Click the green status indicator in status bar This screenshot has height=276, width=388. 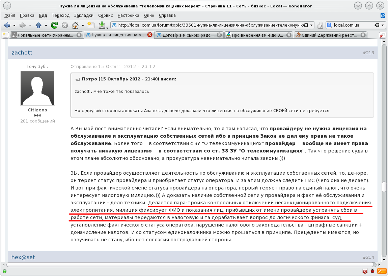click(x=4, y=271)
